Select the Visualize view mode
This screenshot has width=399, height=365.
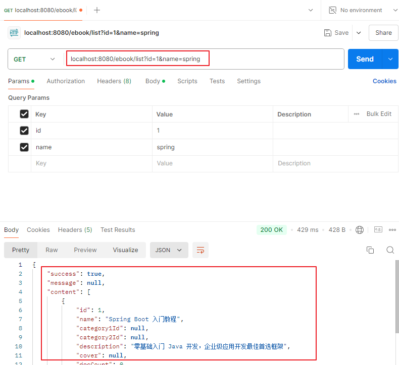click(125, 250)
